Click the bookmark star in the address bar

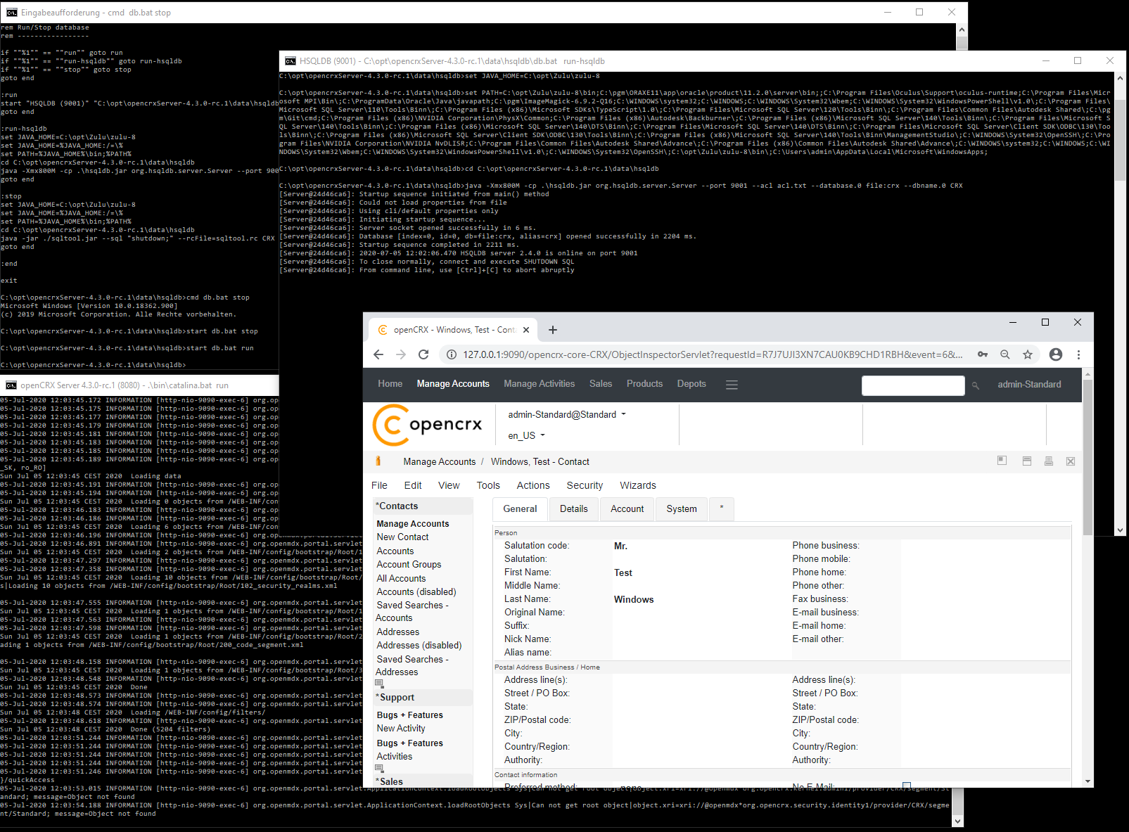[1028, 354]
